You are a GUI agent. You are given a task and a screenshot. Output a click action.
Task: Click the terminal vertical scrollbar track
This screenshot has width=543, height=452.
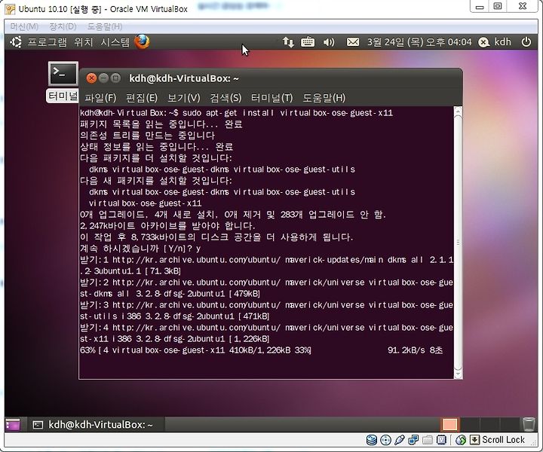tap(458, 242)
